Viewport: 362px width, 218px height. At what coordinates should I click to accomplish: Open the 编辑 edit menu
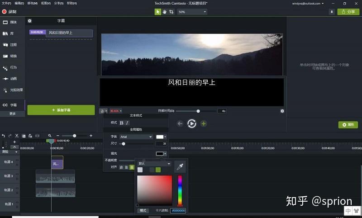19,3
